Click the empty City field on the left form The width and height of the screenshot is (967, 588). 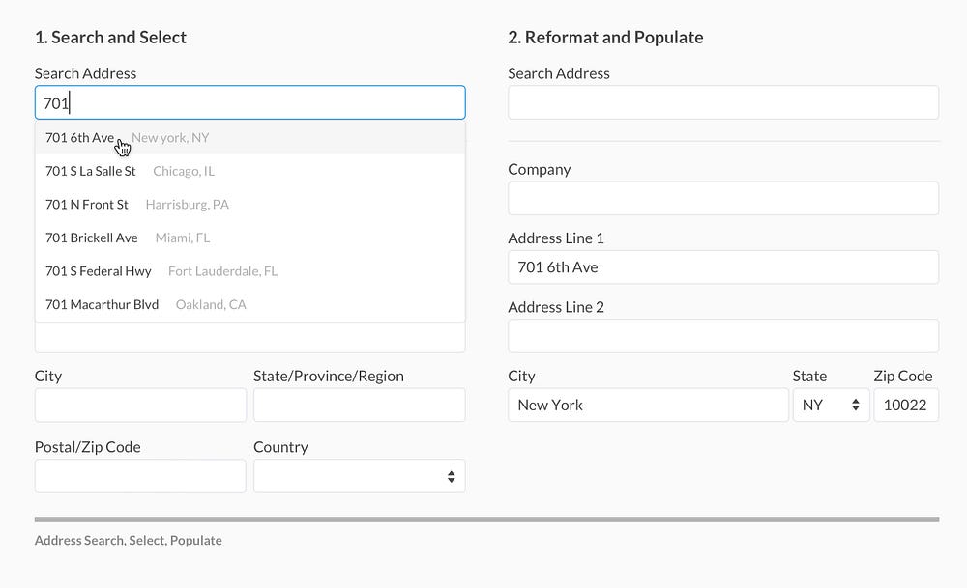pyautogui.click(x=140, y=406)
